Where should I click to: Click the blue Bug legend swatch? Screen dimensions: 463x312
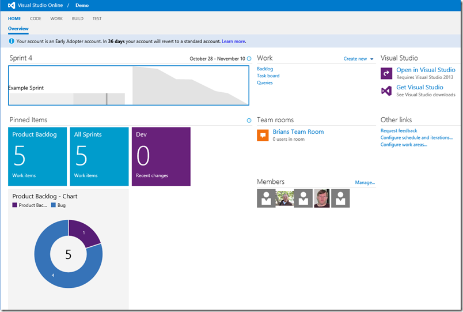tap(54, 205)
